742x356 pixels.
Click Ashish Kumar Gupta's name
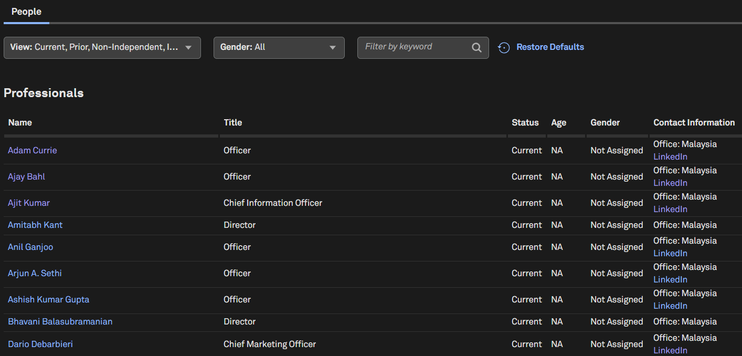click(48, 299)
